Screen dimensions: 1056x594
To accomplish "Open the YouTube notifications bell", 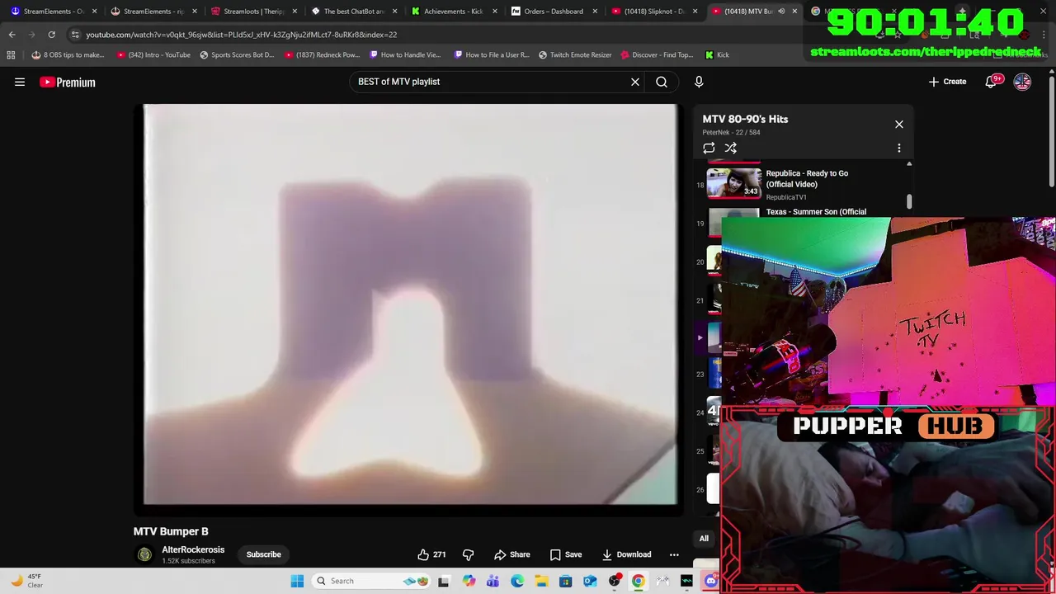I will pos(991,82).
